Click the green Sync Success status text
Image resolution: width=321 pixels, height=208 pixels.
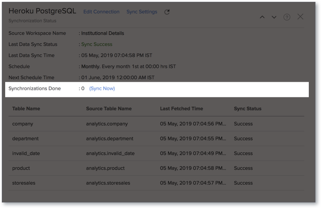click(x=97, y=44)
